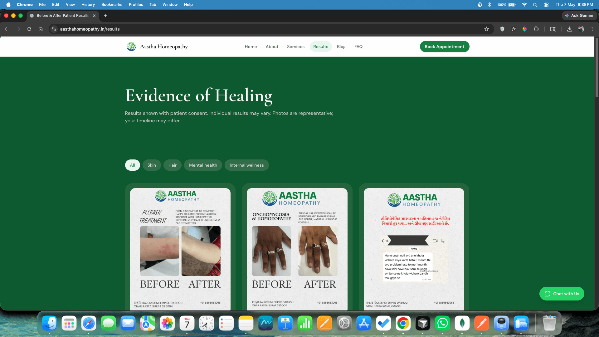This screenshot has height=337, width=599.
Task: Open System Settings from the Dock
Action: 344,323
